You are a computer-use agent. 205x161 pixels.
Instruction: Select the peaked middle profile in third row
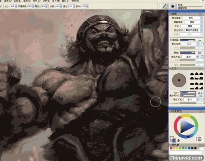pos(197,84)
